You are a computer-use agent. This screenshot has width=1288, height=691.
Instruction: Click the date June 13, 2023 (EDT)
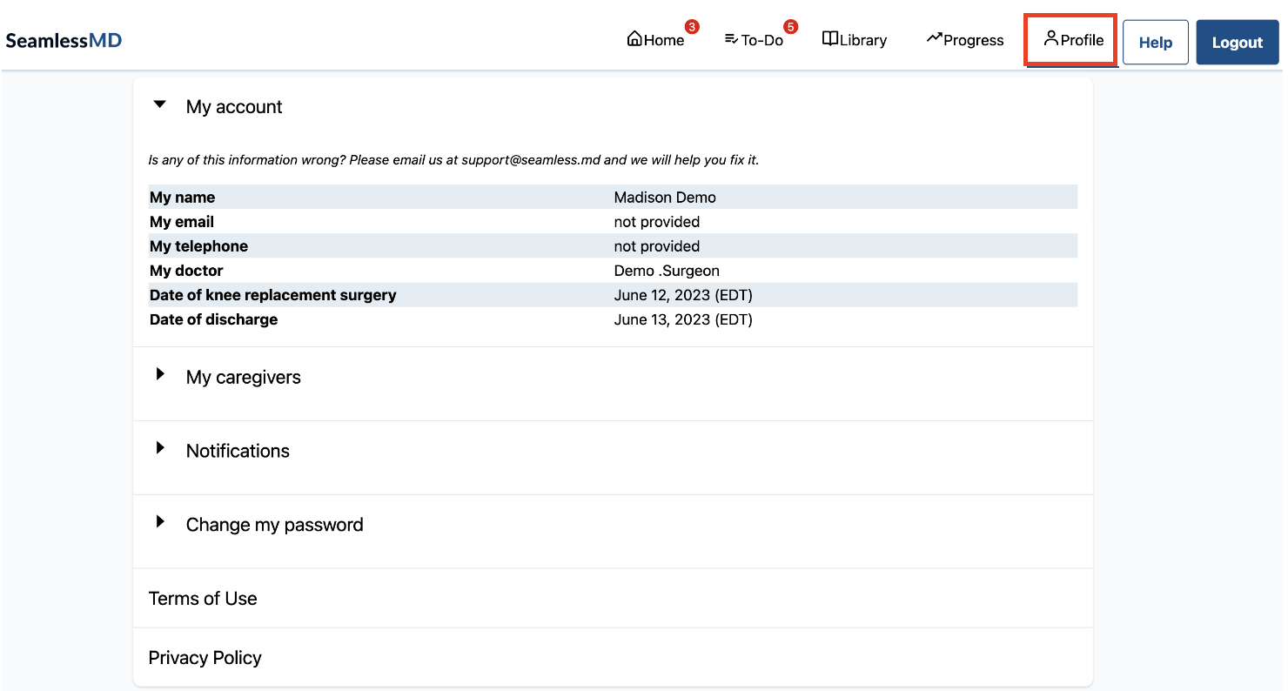pyautogui.click(x=683, y=319)
